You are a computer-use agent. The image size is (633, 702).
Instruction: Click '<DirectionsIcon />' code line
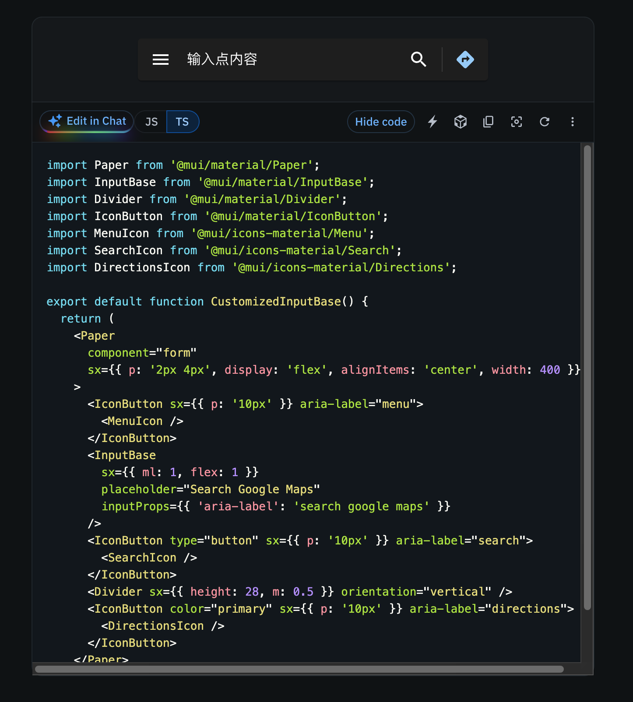click(x=163, y=626)
